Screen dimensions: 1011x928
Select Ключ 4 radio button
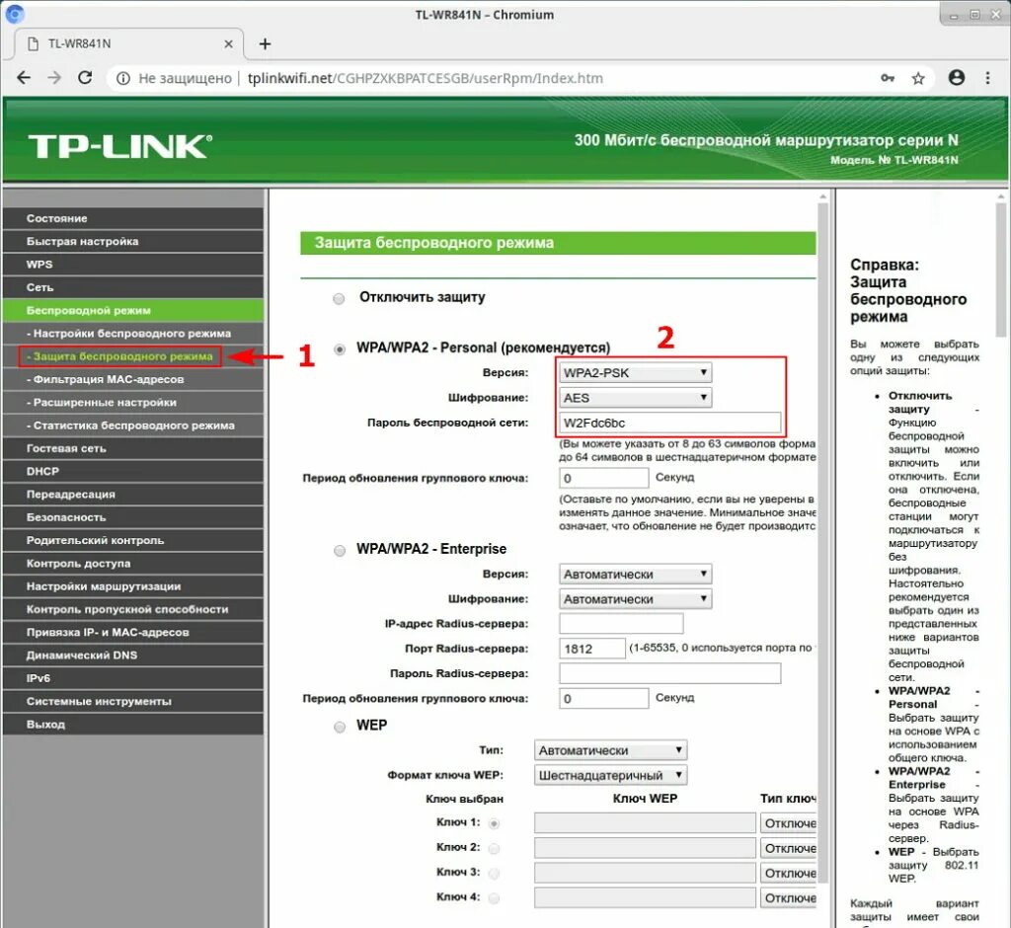(494, 897)
